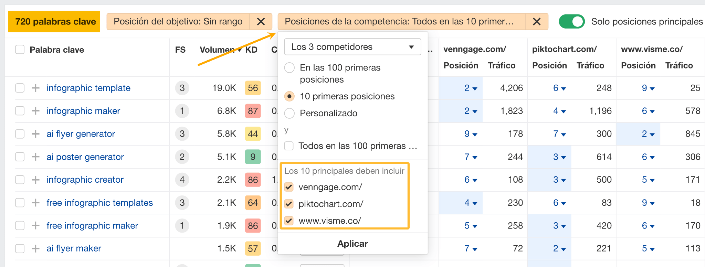Click the plus icon beside 'ai poster generator'
The image size is (705, 267).
[35, 157]
